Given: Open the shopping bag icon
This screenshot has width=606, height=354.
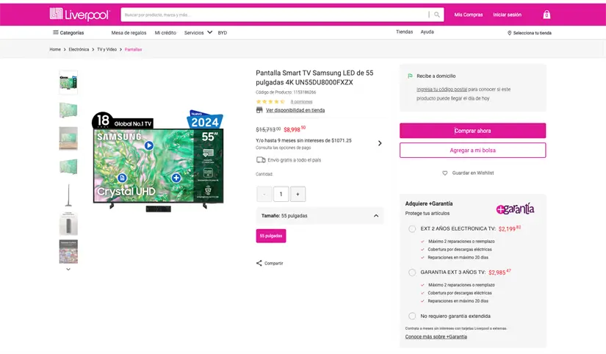Looking at the screenshot, I should (547, 15).
